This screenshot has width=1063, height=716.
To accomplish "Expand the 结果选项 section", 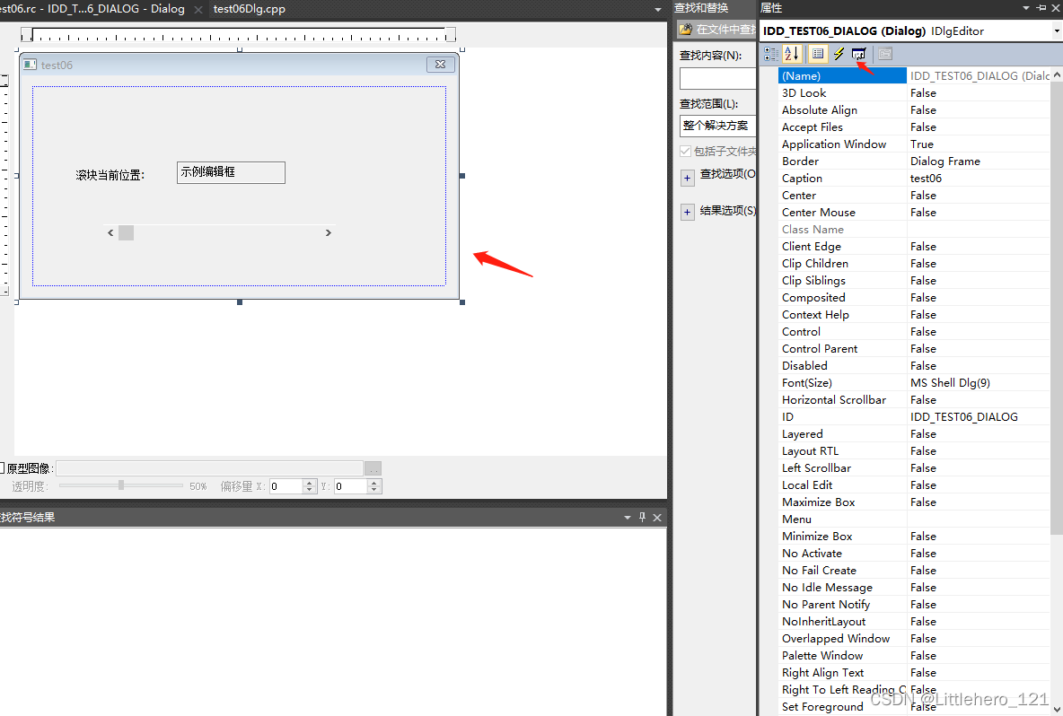I will click(688, 211).
